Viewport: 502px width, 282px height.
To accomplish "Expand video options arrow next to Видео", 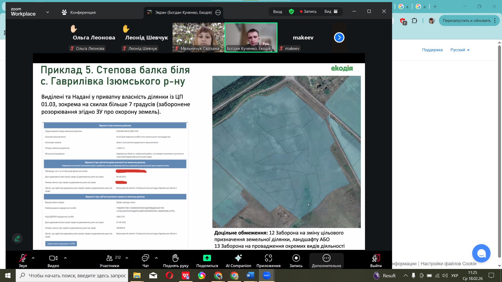I will point(65,258).
